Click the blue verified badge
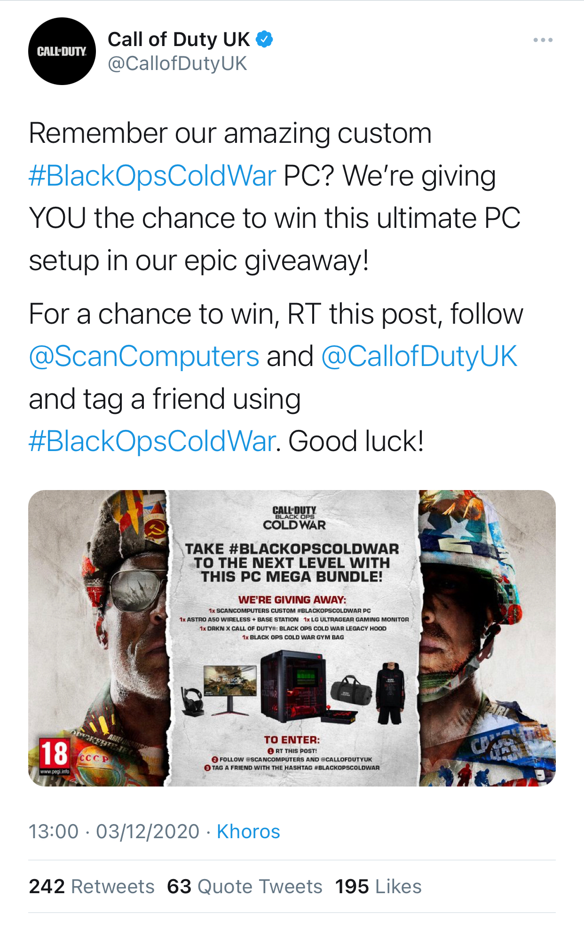584x927 pixels. click(264, 39)
